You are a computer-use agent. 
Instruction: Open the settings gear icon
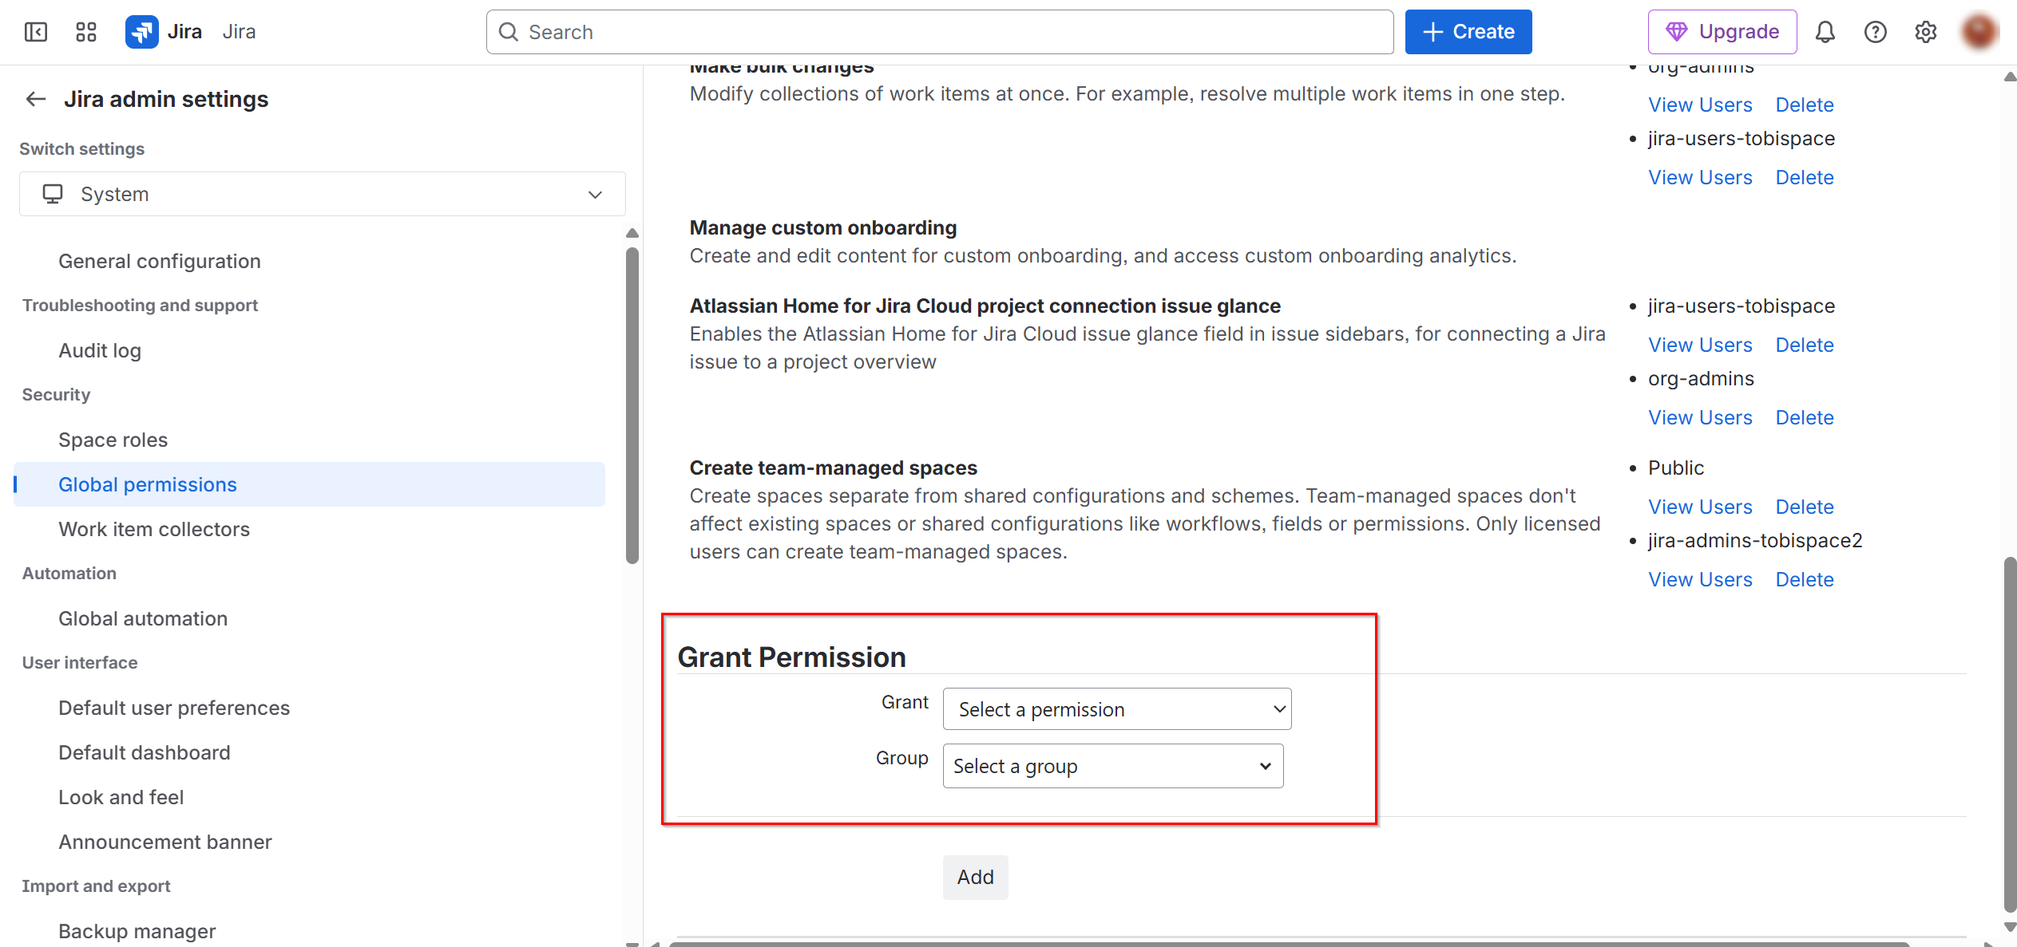1925,32
